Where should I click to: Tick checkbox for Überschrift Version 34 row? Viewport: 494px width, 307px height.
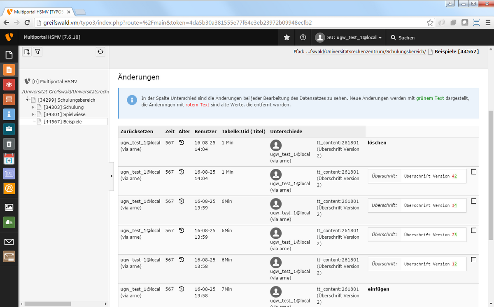(473, 201)
